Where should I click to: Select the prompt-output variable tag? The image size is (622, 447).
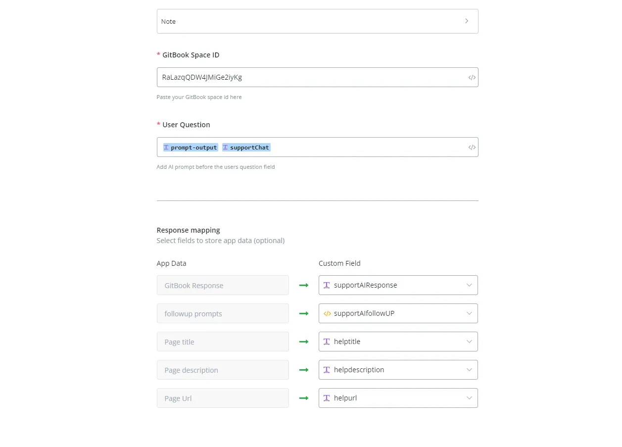pos(190,148)
